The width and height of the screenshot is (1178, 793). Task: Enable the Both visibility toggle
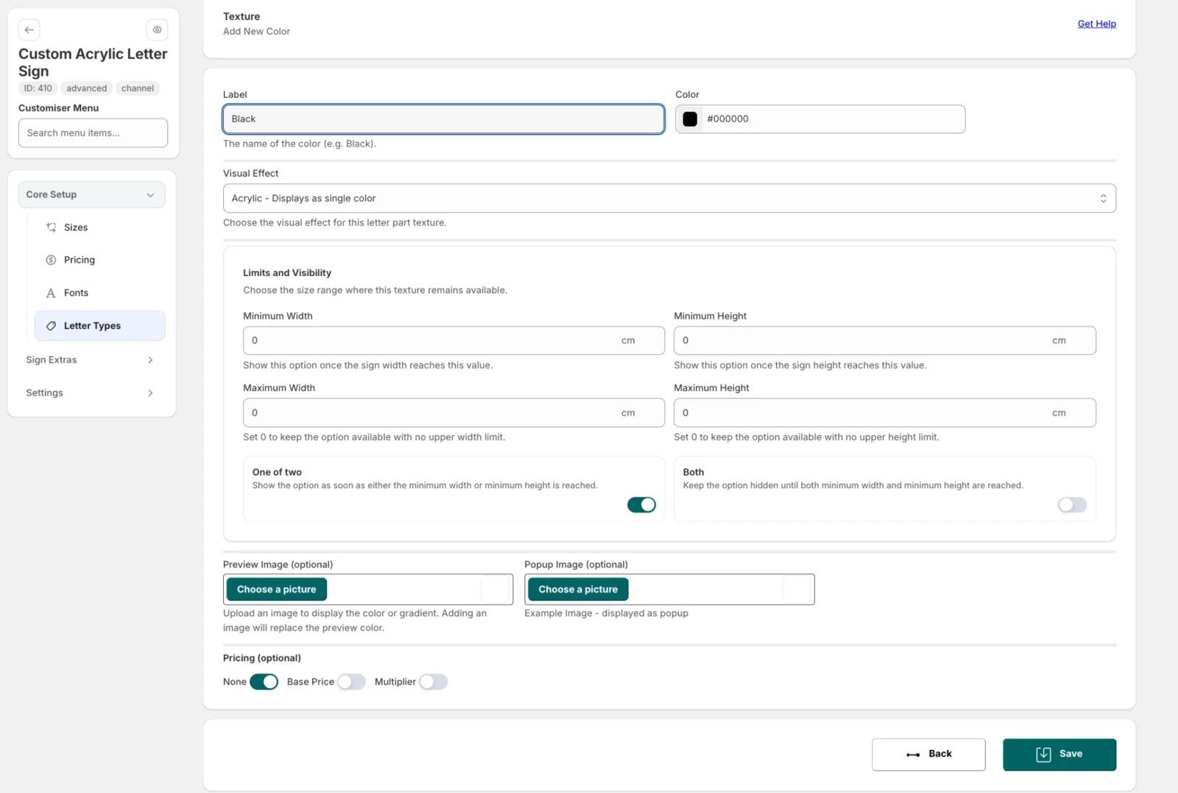1072,504
